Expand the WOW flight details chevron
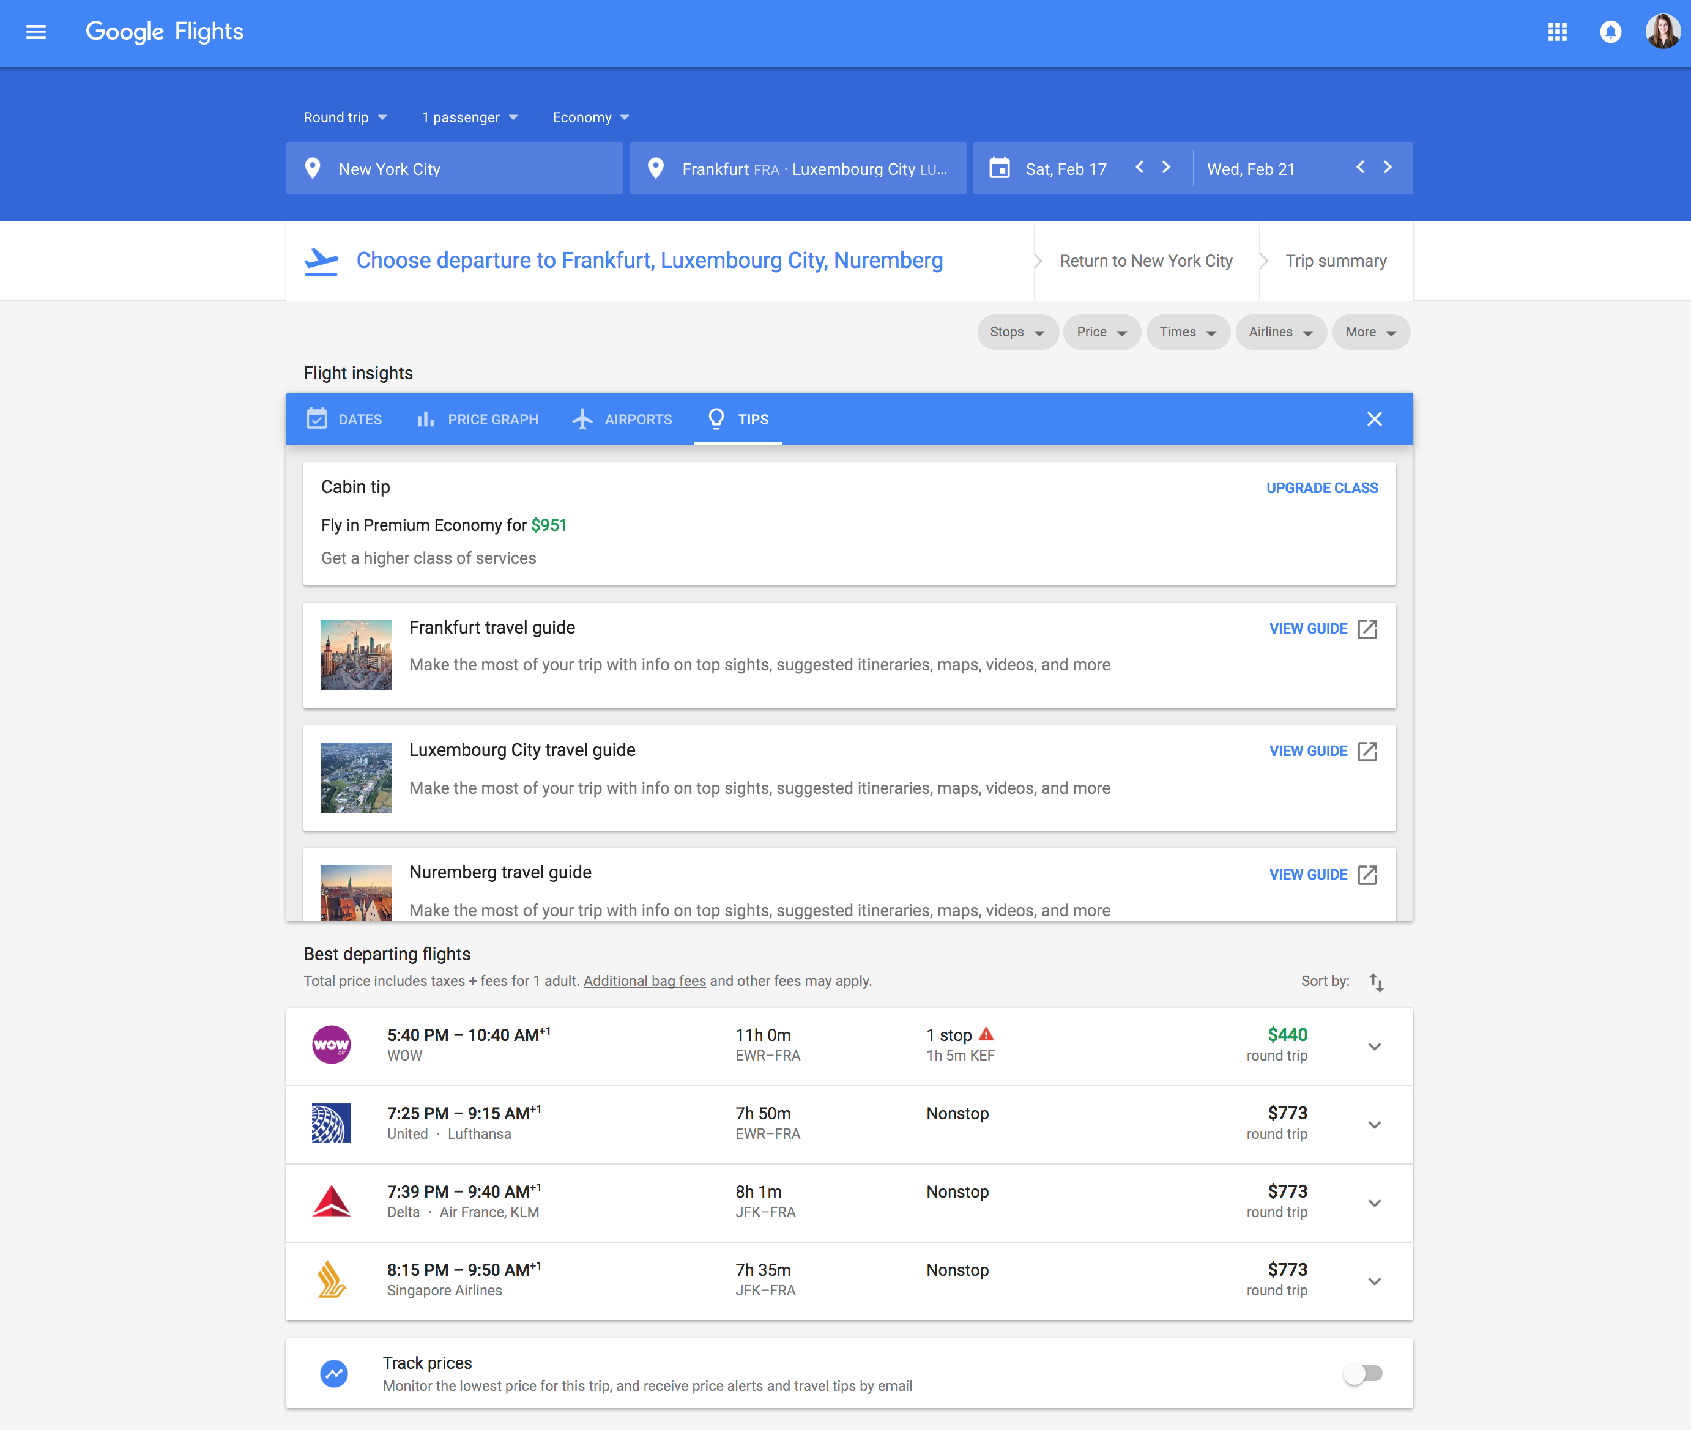This screenshot has width=1691, height=1430. (1374, 1047)
